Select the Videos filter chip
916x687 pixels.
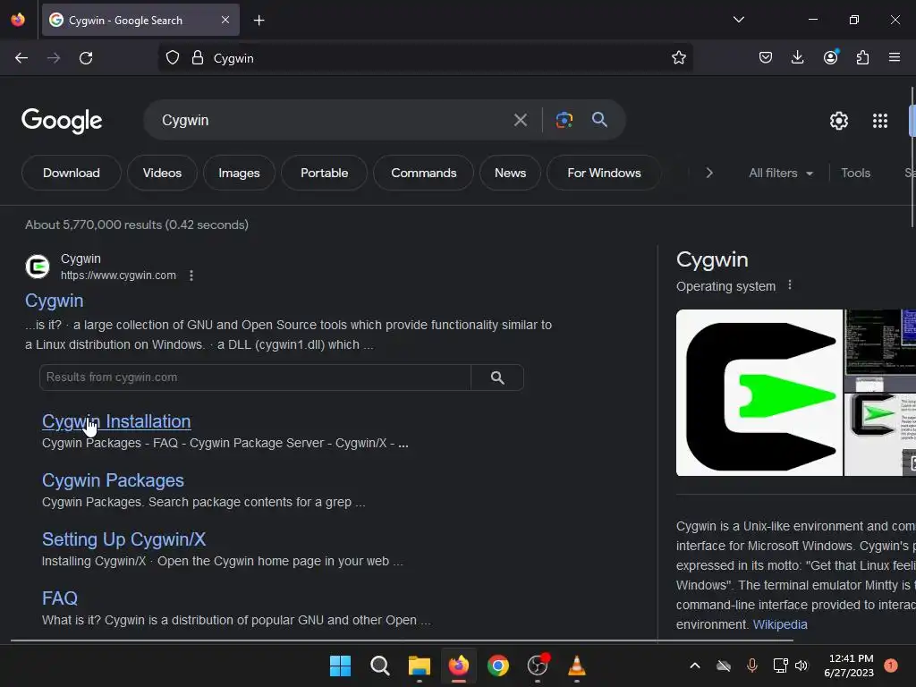pos(162,173)
